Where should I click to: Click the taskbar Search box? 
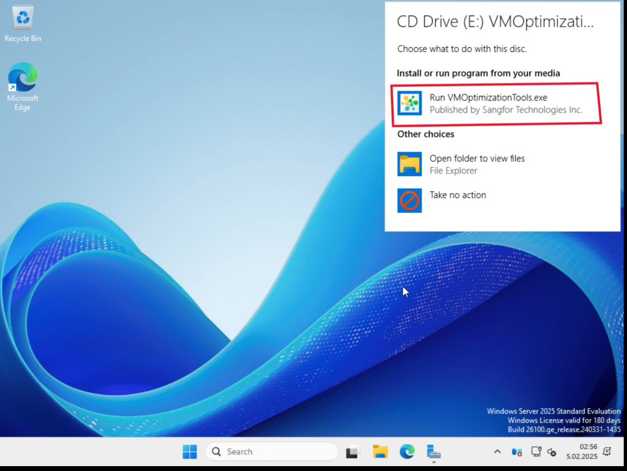click(271, 452)
